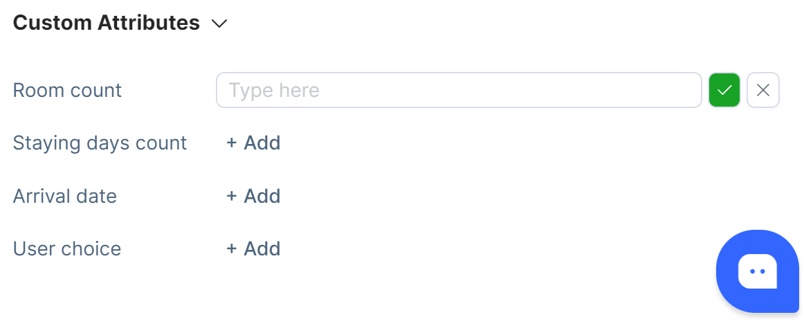Click the white speech icon in chat bubble
Image resolution: width=804 pixels, height=335 pixels.
click(758, 271)
